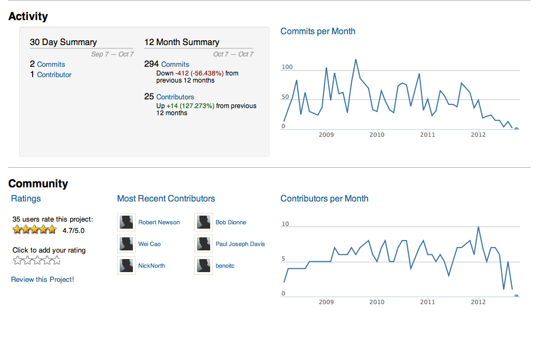Open the 30 Day Contributor link

pyautogui.click(x=54, y=75)
